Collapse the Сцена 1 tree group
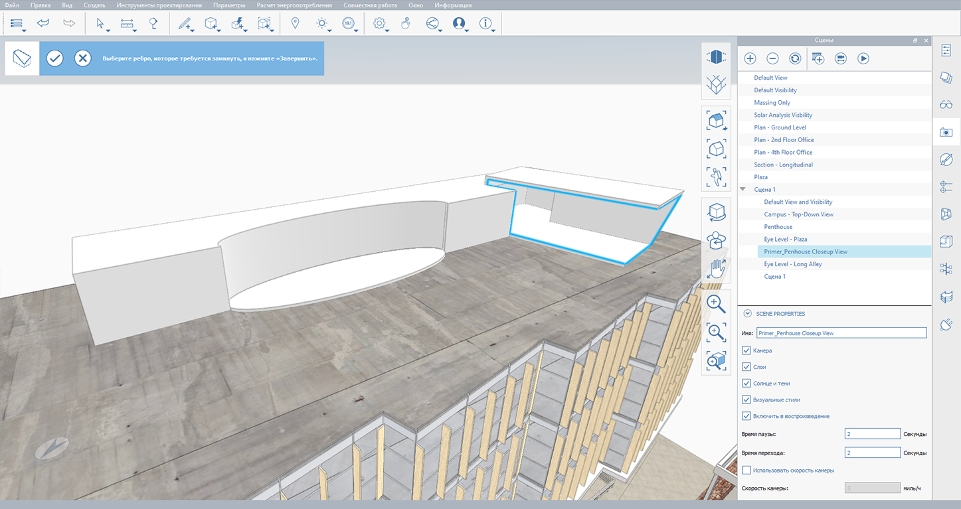The width and height of the screenshot is (961, 509). (x=743, y=190)
